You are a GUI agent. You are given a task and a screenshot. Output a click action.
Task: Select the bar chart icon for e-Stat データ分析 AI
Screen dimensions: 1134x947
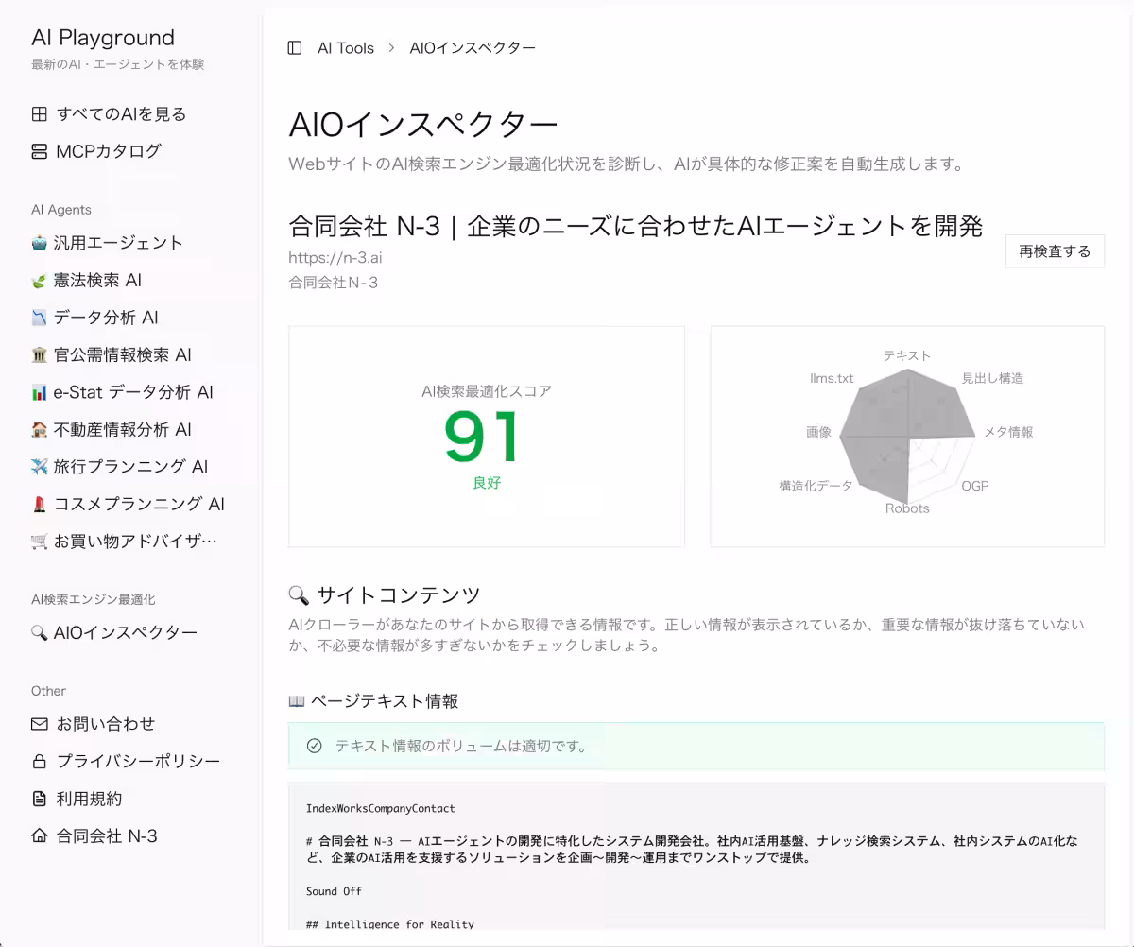[38, 392]
